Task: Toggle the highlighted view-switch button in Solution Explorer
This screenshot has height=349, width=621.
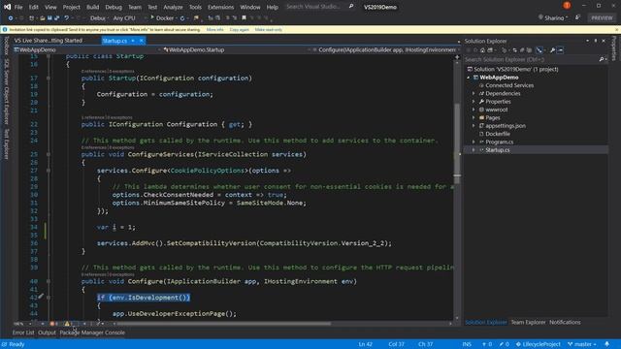Action: click(x=539, y=50)
